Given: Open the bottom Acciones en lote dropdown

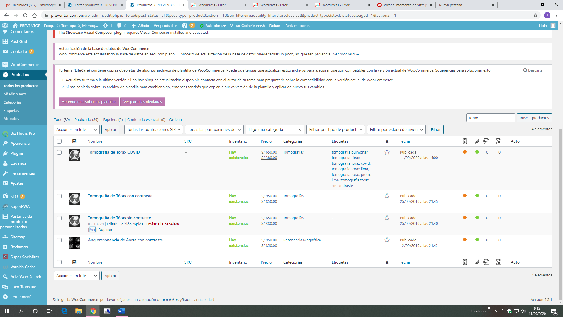Looking at the screenshot, I should 77,276.
